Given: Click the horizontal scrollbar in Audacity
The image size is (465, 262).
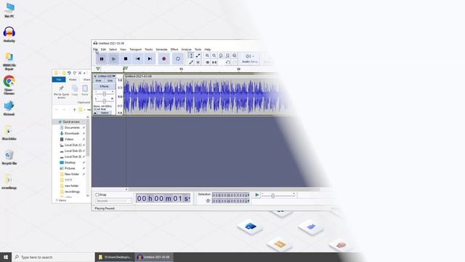Looking at the screenshot, I should coord(224,189).
